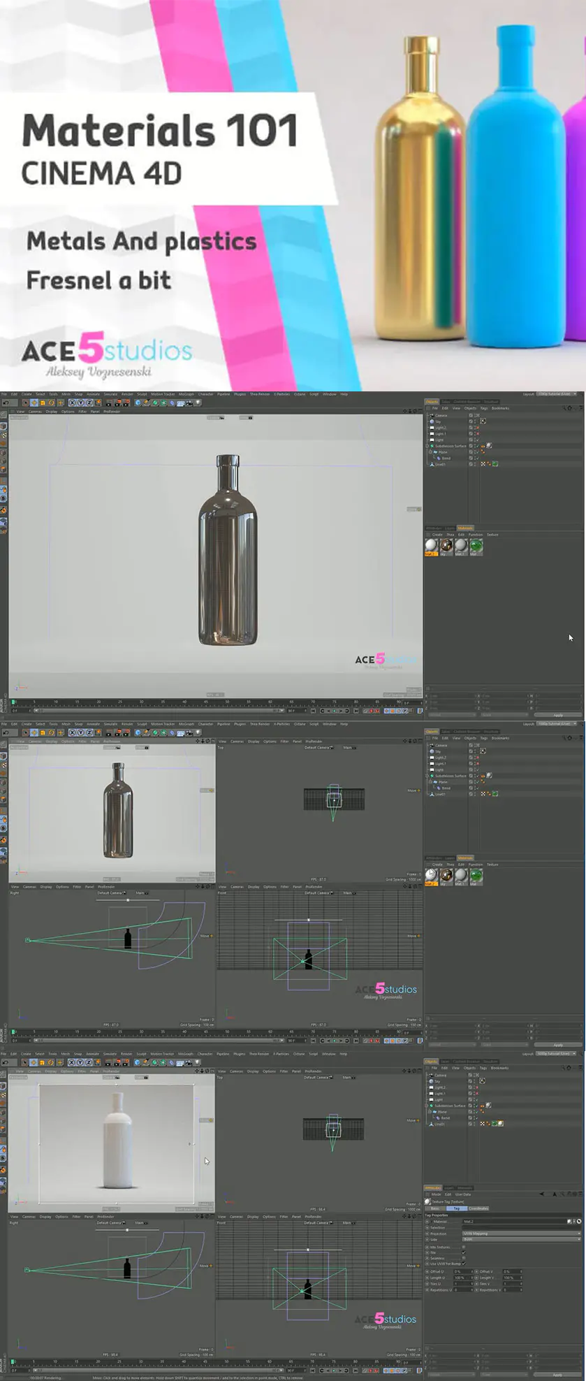Click the Deformer icon in the single-viewport toolbar

pos(172,403)
